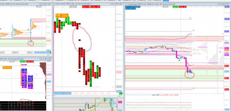
Task: Click the Sim Trade position label
Action: coord(132,7)
